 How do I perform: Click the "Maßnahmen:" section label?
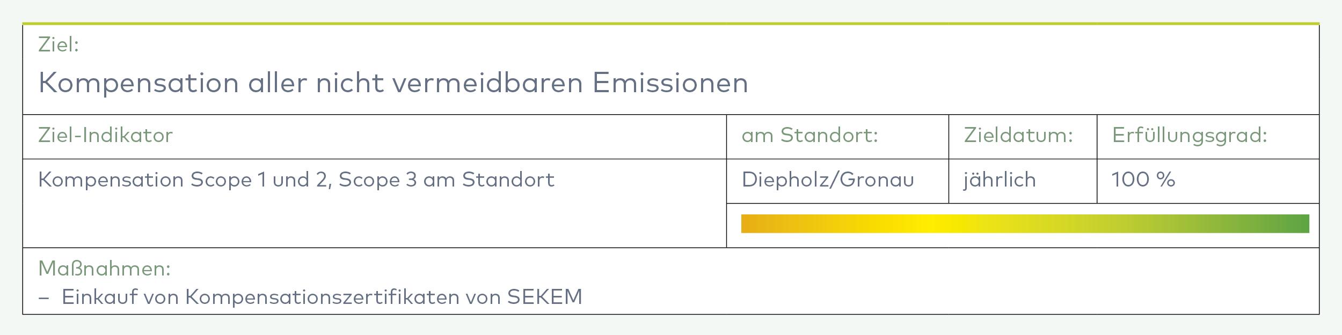click(x=105, y=269)
